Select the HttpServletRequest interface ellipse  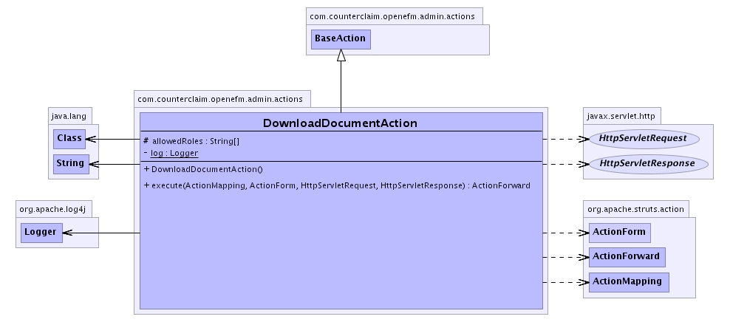(643, 138)
